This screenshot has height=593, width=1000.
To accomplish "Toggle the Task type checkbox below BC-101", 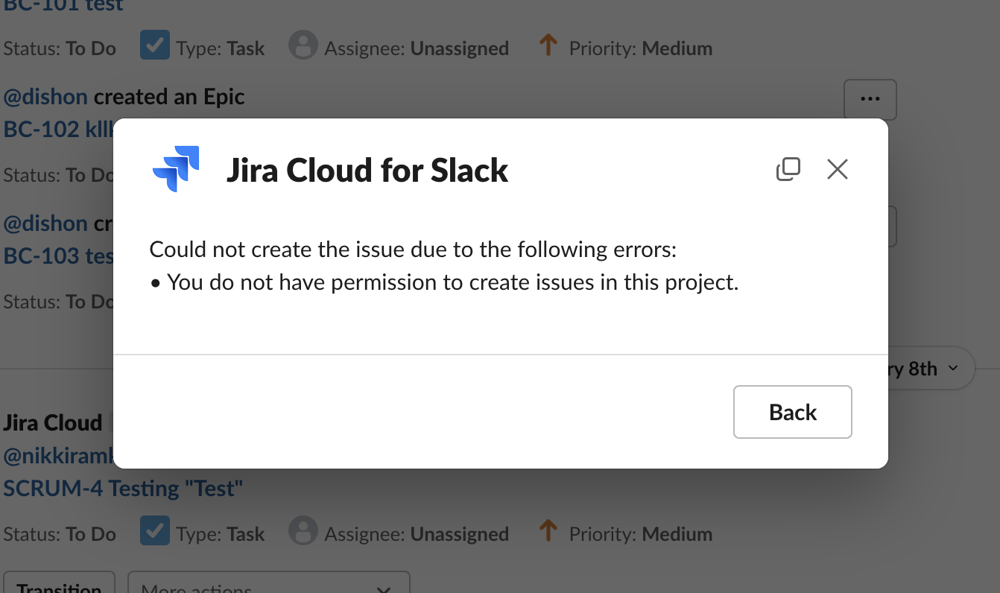I will tap(154, 46).
